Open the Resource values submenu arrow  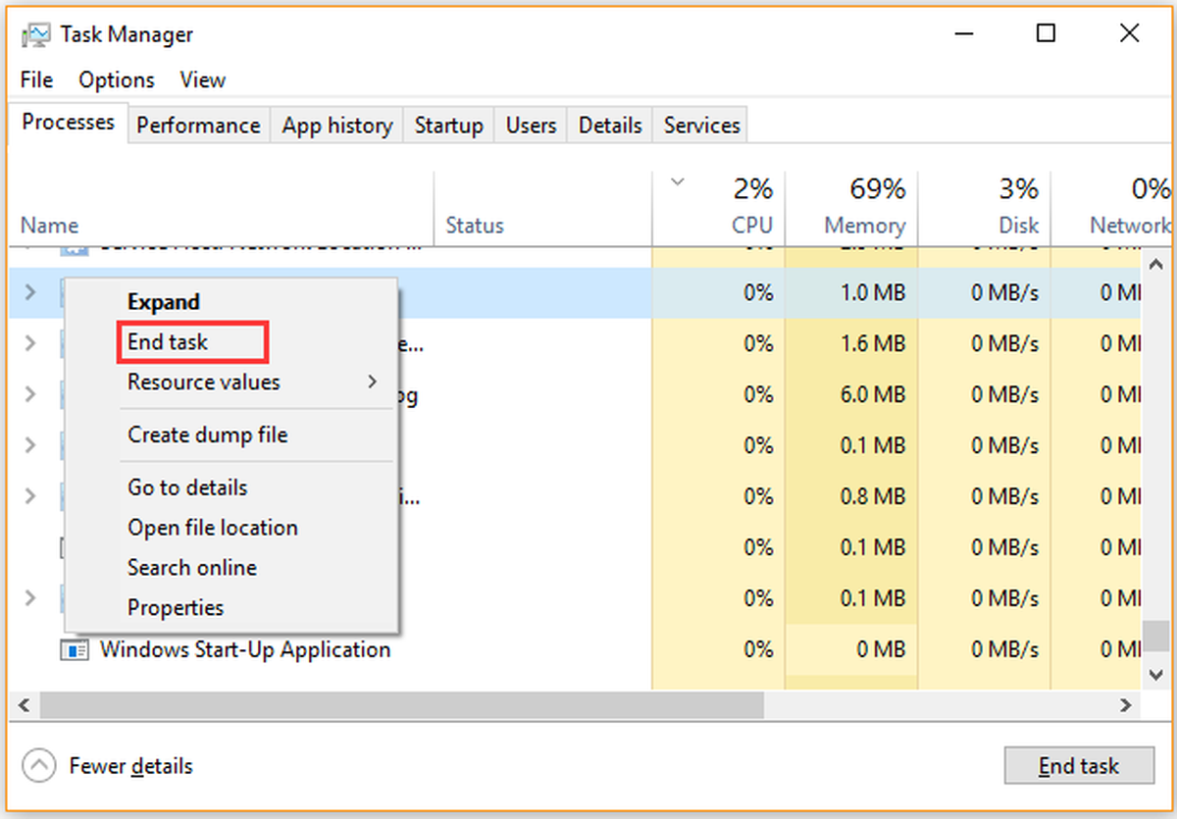point(373,382)
